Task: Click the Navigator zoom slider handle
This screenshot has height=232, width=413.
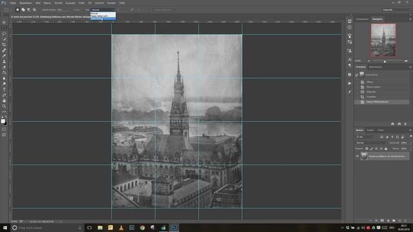Action: [x=385, y=61]
